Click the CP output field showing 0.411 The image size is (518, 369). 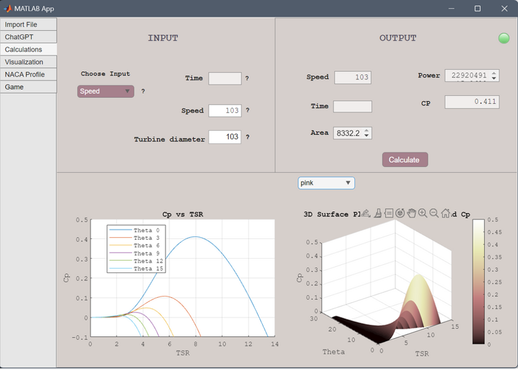[472, 102]
